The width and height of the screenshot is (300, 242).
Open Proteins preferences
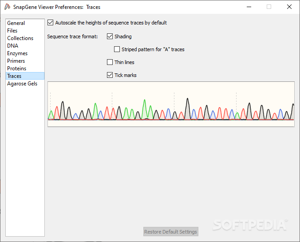(16, 69)
